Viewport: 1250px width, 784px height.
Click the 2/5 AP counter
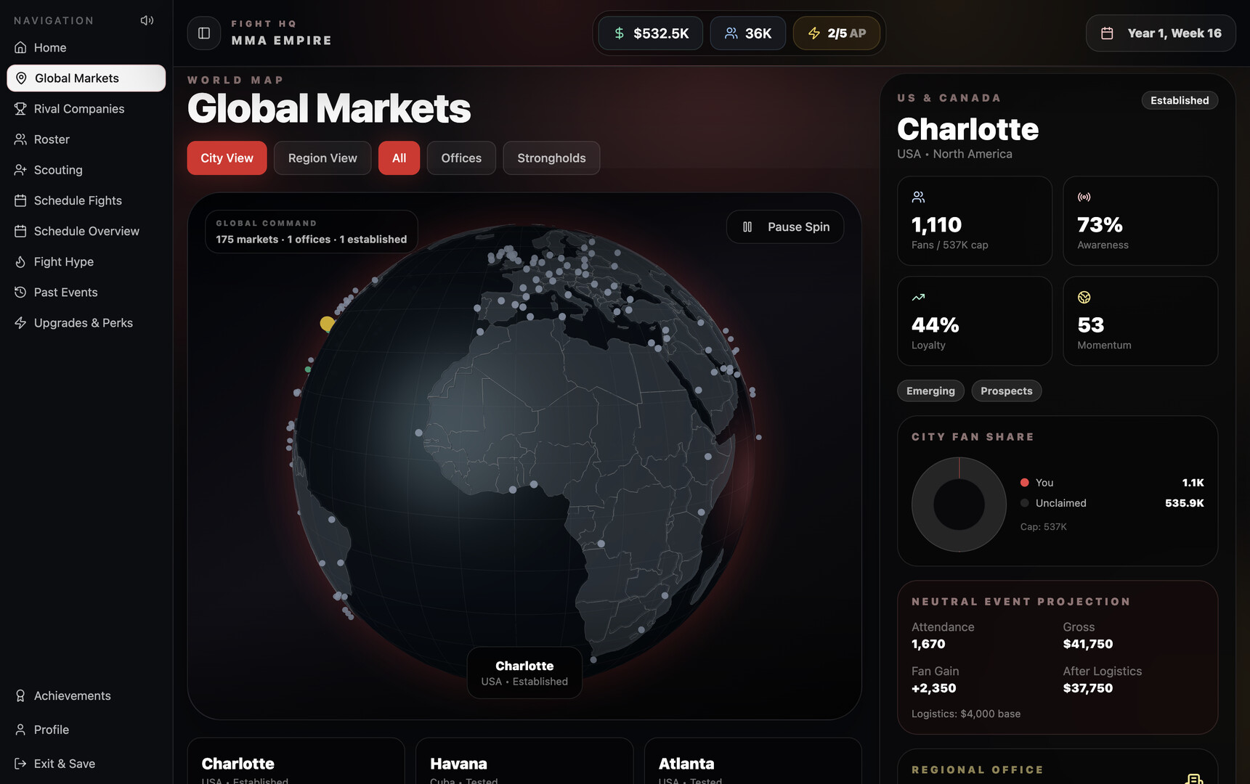tap(836, 33)
